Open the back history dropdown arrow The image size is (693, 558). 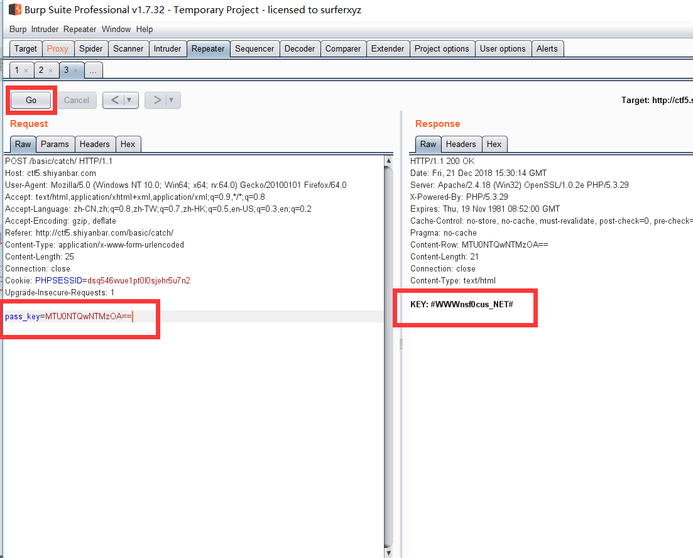[129, 100]
